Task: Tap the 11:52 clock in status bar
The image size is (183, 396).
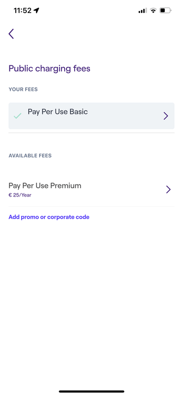Action: pyautogui.click(x=22, y=10)
